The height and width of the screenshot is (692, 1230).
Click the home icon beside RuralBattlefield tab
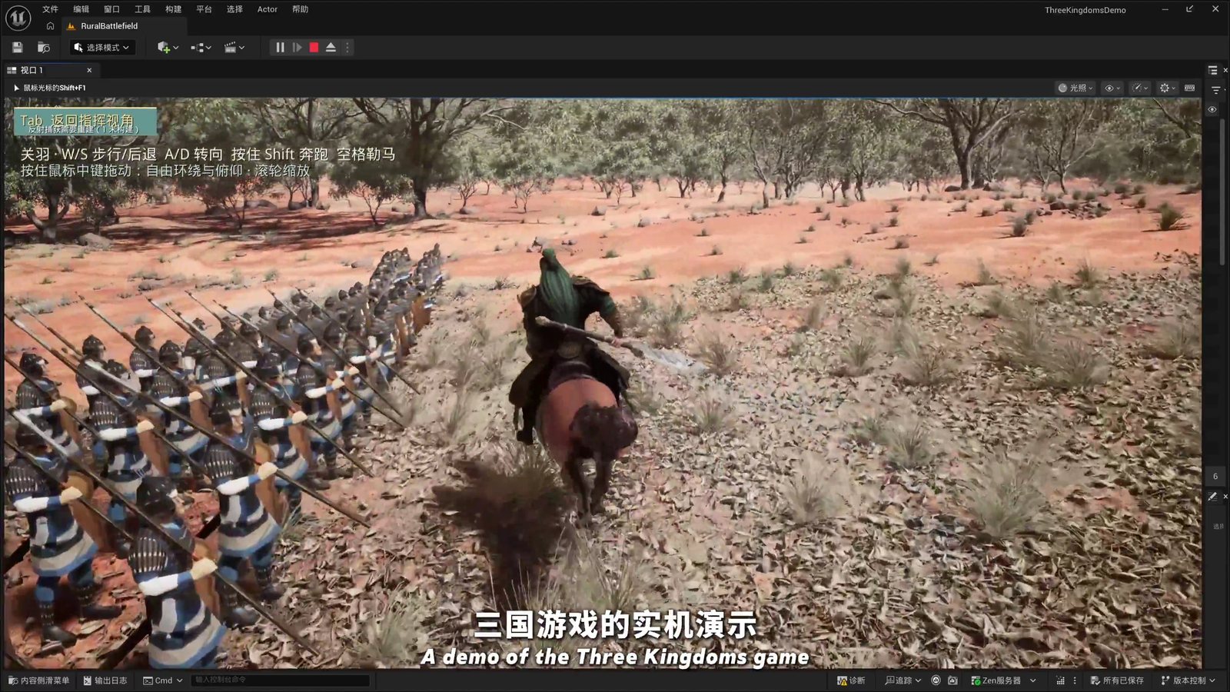pos(51,26)
